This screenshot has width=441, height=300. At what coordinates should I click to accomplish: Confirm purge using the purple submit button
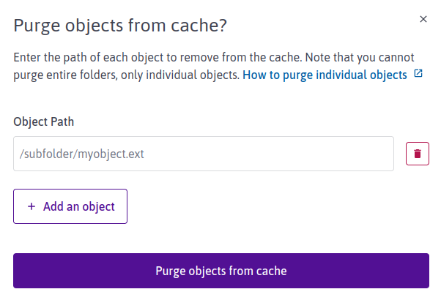pos(220,271)
